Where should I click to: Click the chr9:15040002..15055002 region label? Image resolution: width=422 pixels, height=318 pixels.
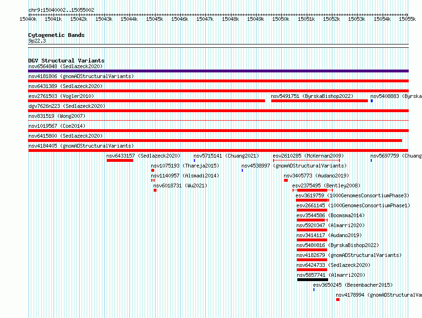pos(61,10)
